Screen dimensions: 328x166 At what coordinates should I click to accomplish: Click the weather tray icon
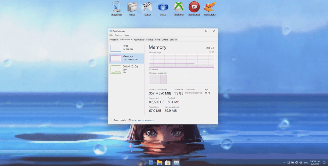(x=292, y=162)
